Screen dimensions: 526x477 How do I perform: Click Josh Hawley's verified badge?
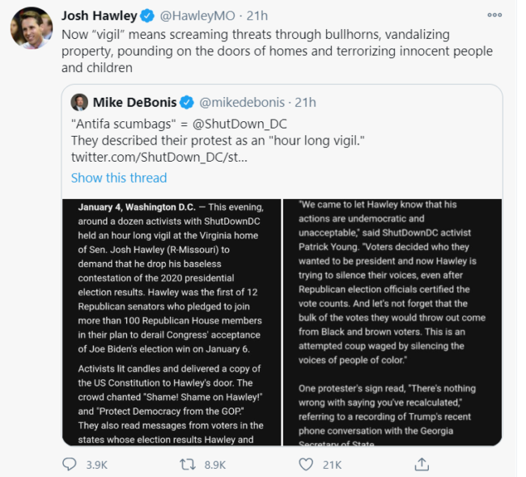147,15
